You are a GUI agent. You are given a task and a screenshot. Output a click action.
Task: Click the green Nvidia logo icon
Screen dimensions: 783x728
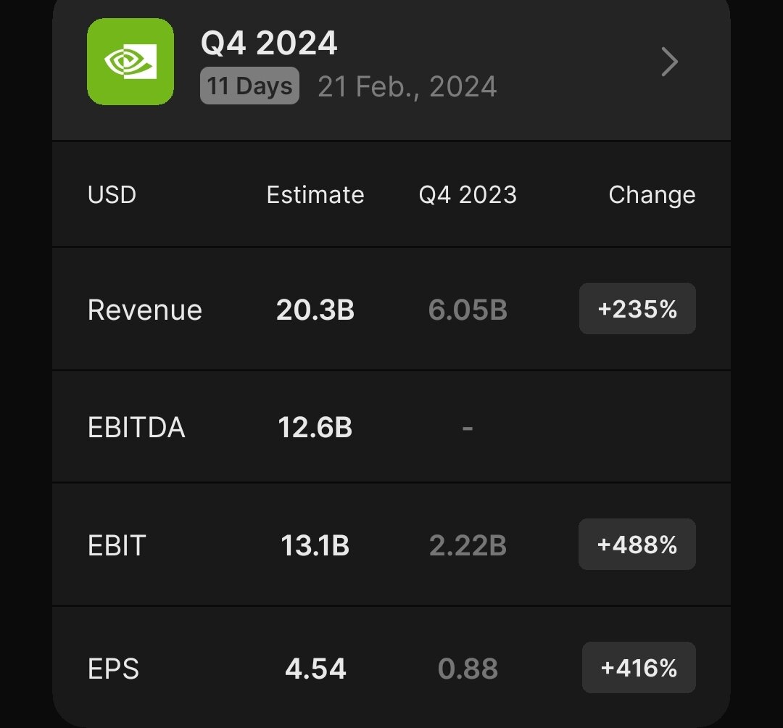click(130, 62)
